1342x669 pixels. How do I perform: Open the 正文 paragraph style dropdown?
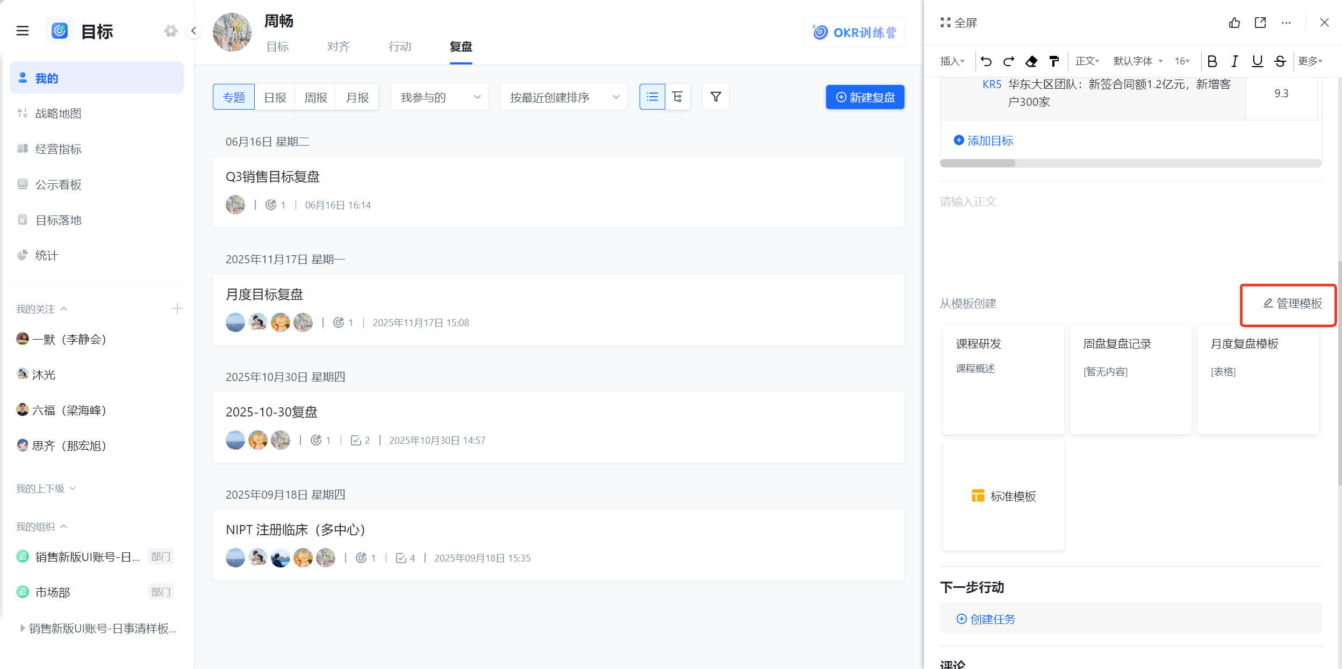click(x=1087, y=61)
